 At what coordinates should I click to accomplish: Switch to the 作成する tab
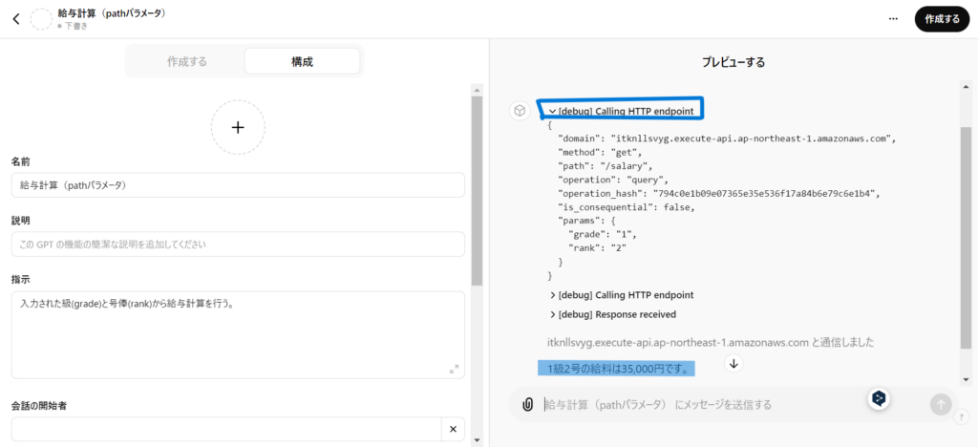[186, 61]
